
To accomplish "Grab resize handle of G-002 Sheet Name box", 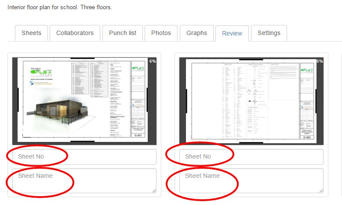I will [x=321, y=191].
